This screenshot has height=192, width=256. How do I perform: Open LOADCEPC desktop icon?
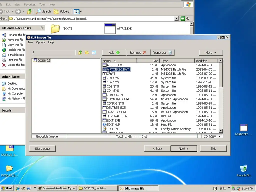pyautogui.click(x=243, y=130)
